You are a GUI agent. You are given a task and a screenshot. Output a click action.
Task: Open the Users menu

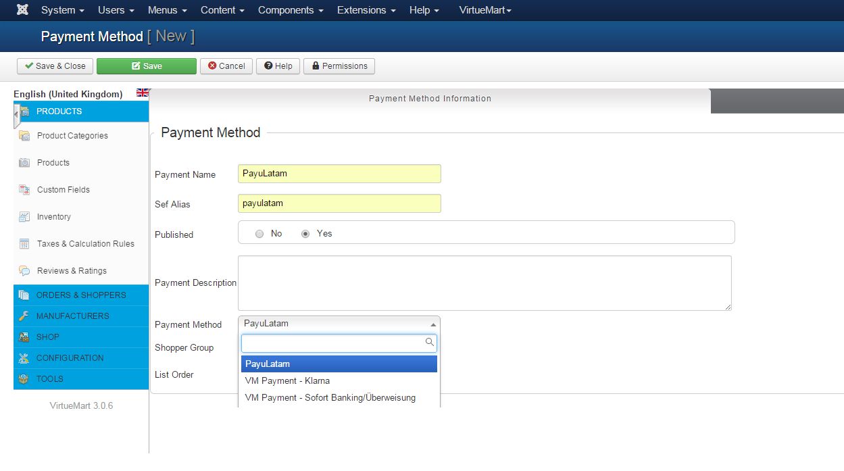[x=116, y=10]
